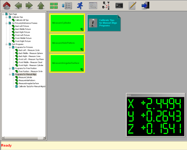The width and height of the screenshot is (187, 150).
Task: Click the blue running man icon
Action: pyautogui.click(x=80, y=5)
